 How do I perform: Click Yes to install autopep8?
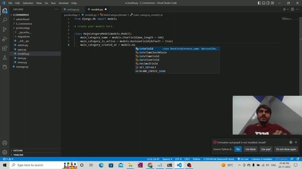pos(238,149)
